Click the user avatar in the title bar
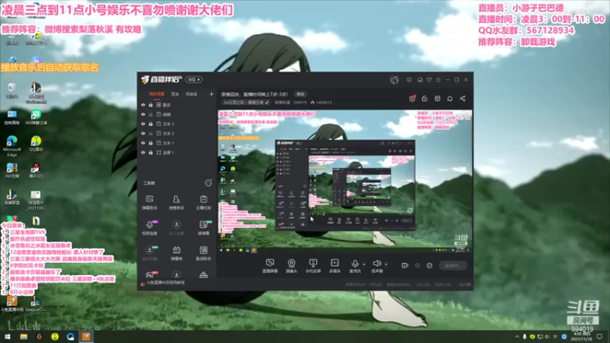 click(394, 80)
